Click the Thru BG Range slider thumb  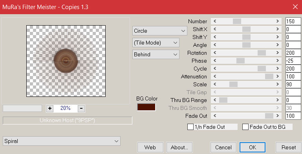[x=223, y=100]
